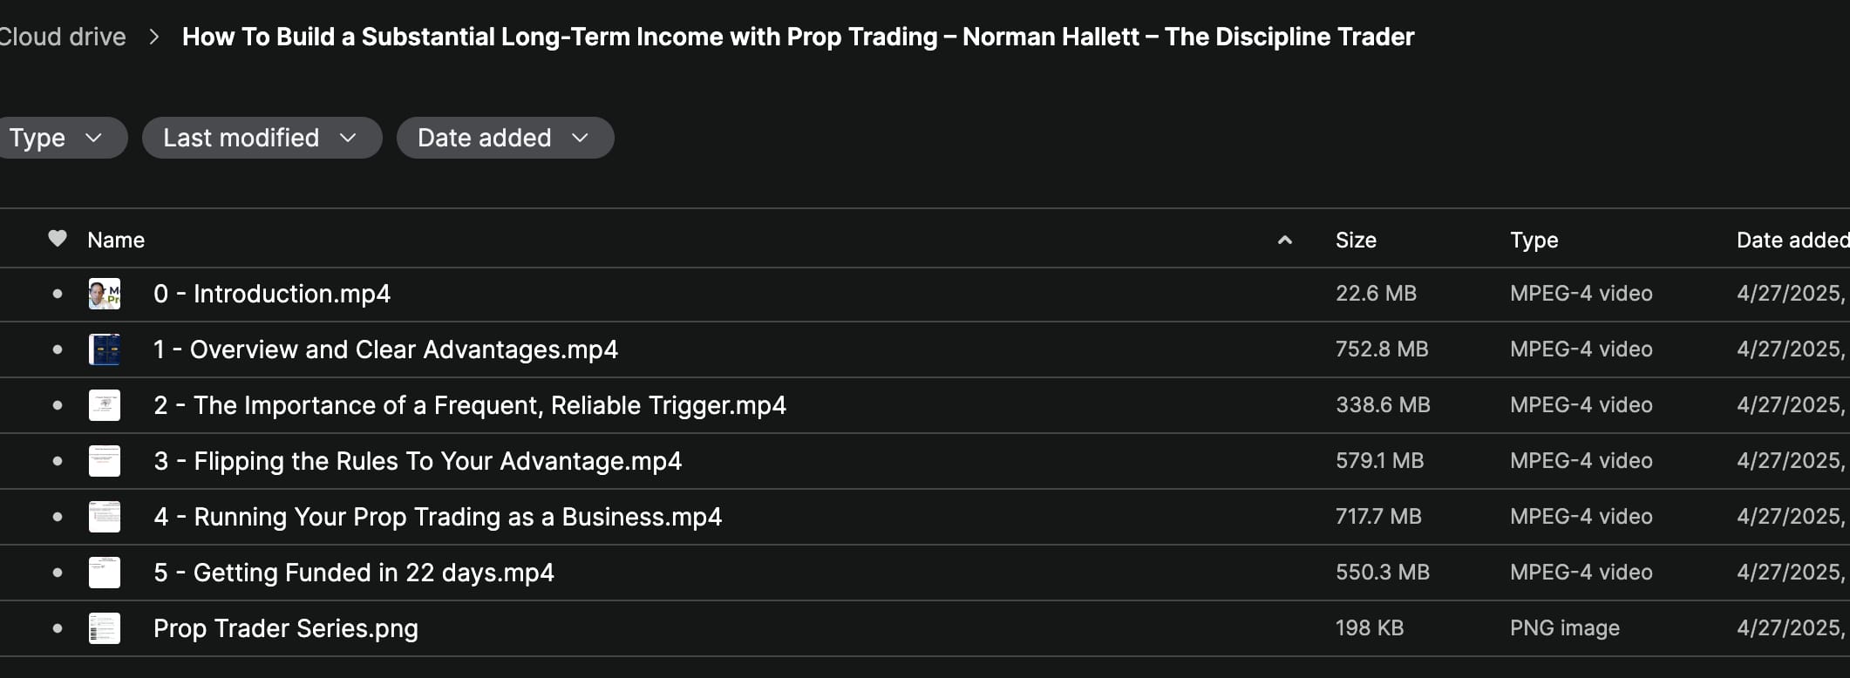This screenshot has width=1850, height=678.
Task: Open the Date added filter dropdown
Action: coord(504,138)
